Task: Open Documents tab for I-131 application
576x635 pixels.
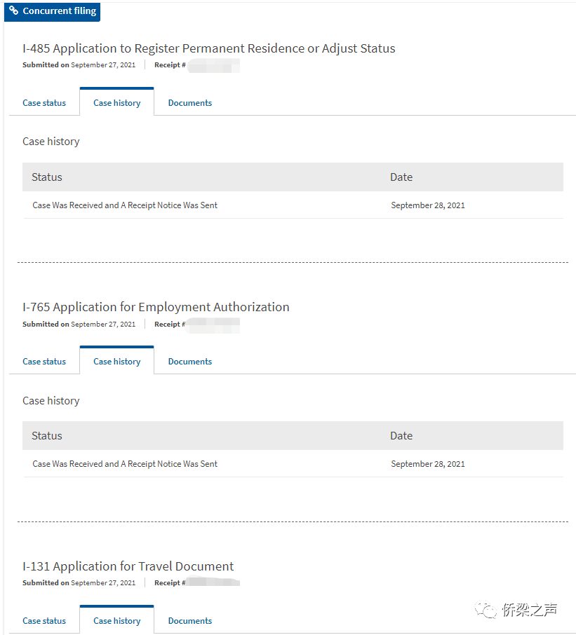Action: [189, 621]
